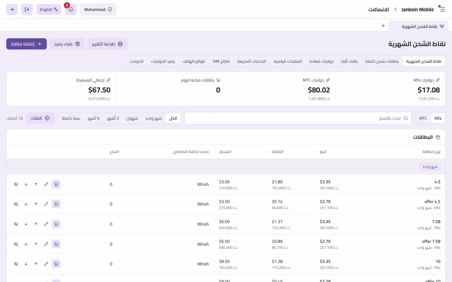Open the notifications bell with badge
The image size is (452, 282).
tap(71, 10)
